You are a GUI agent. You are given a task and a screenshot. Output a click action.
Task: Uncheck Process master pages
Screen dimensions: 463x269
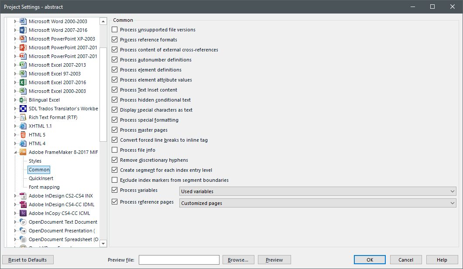(115, 130)
